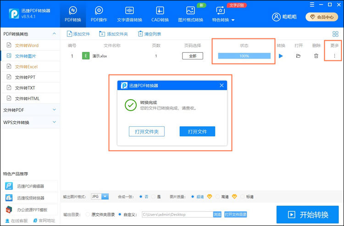The image size is (344, 226).
Task: Select 否 for 合成一张
Action: click(x=141, y=197)
